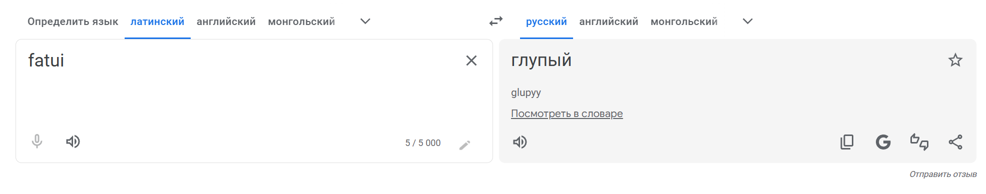
Task: Set target language to английский
Action: (x=609, y=21)
